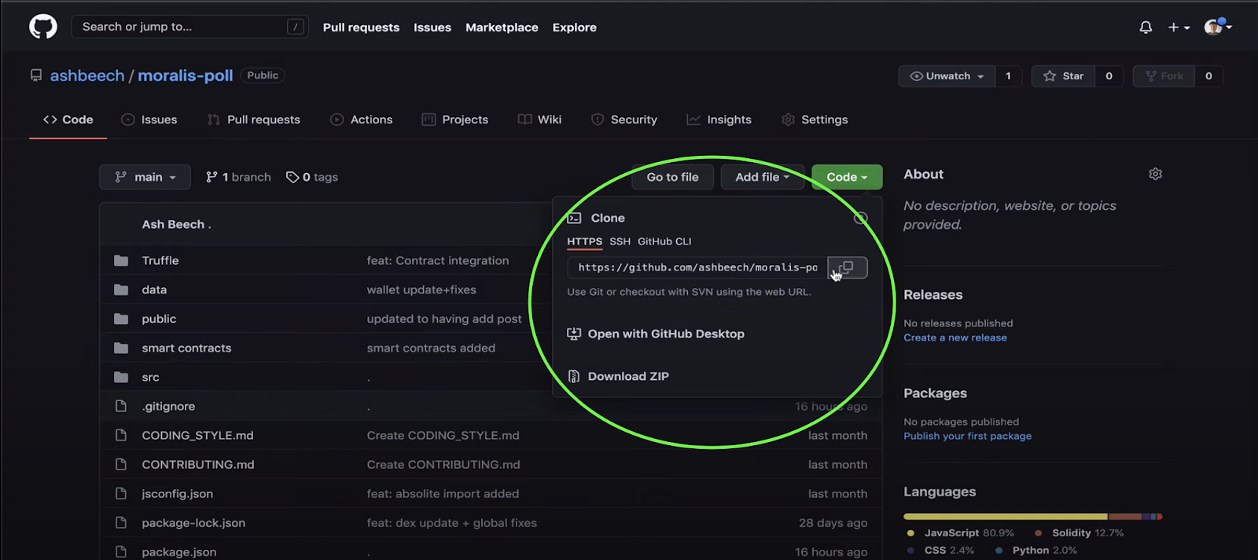The height and width of the screenshot is (560, 1258).
Task: Click Go to file button
Action: point(672,177)
